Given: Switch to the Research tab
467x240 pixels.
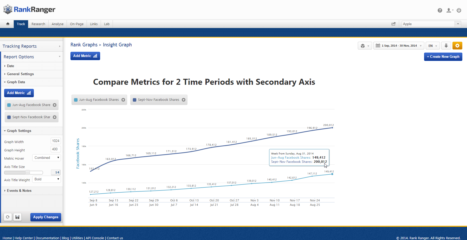Looking at the screenshot, I should click(38, 24).
